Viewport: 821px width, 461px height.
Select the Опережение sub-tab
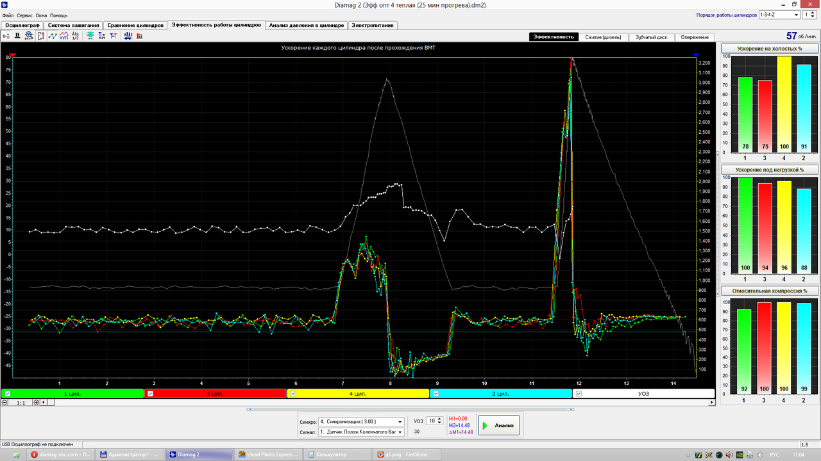coord(695,36)
